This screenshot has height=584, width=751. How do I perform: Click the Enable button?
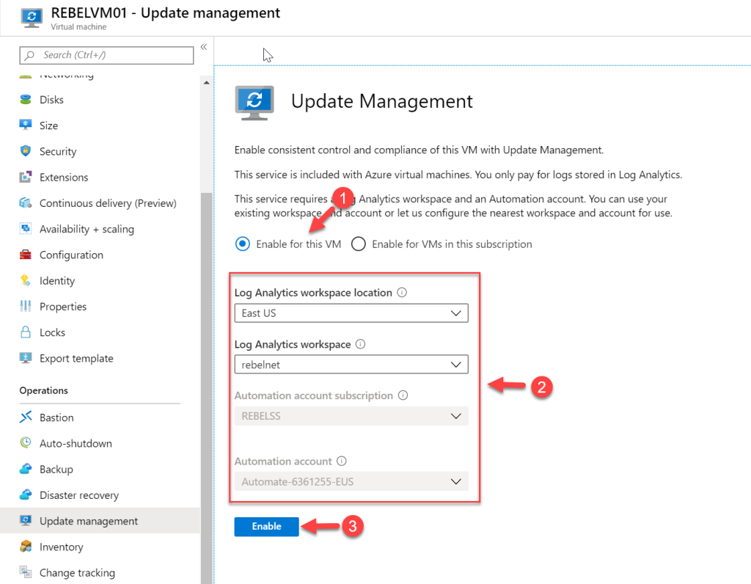click(265, 526)
